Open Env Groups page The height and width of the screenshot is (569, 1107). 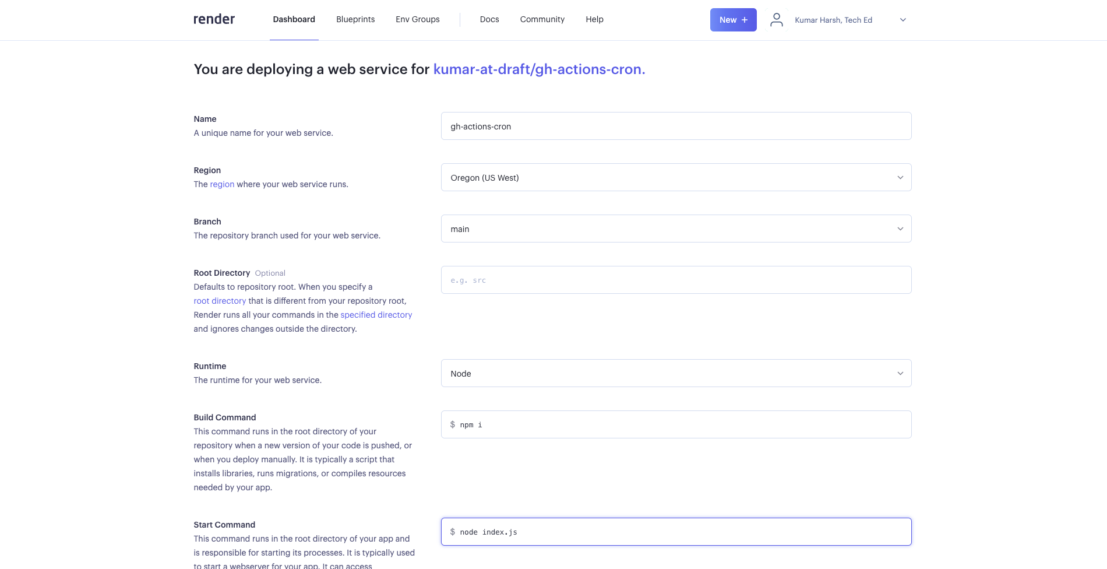tap(417, 19)
